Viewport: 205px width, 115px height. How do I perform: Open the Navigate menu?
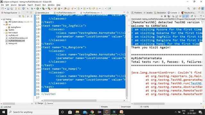click(x=22, y=5)
